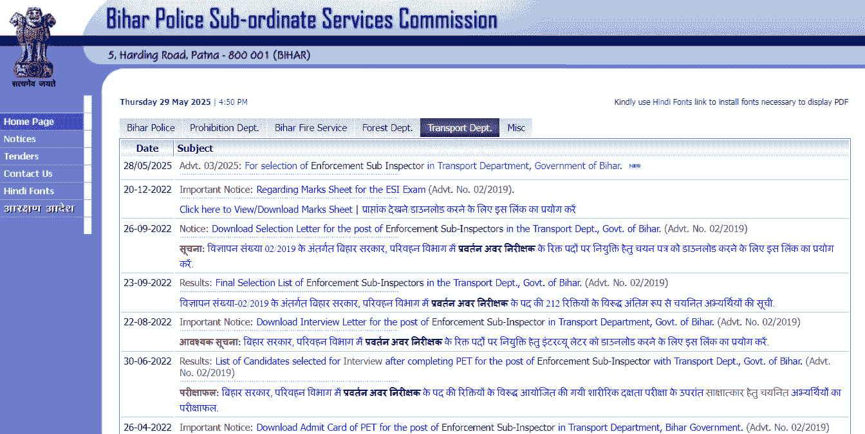Click the NEW badge beside Advt. 03/2025
Image resolution: width=865 pixels, height=434 pixels.
pyautogui.click(x=635, y=166)
